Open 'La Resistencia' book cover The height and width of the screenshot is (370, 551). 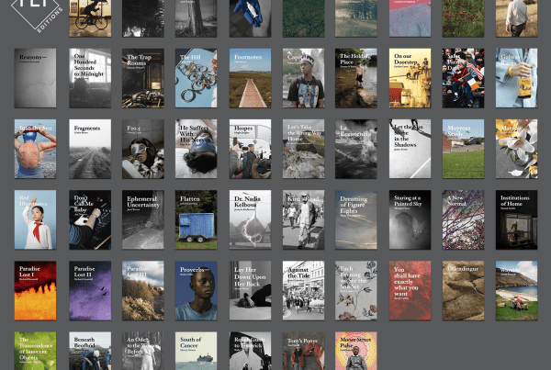click(356, 149)
